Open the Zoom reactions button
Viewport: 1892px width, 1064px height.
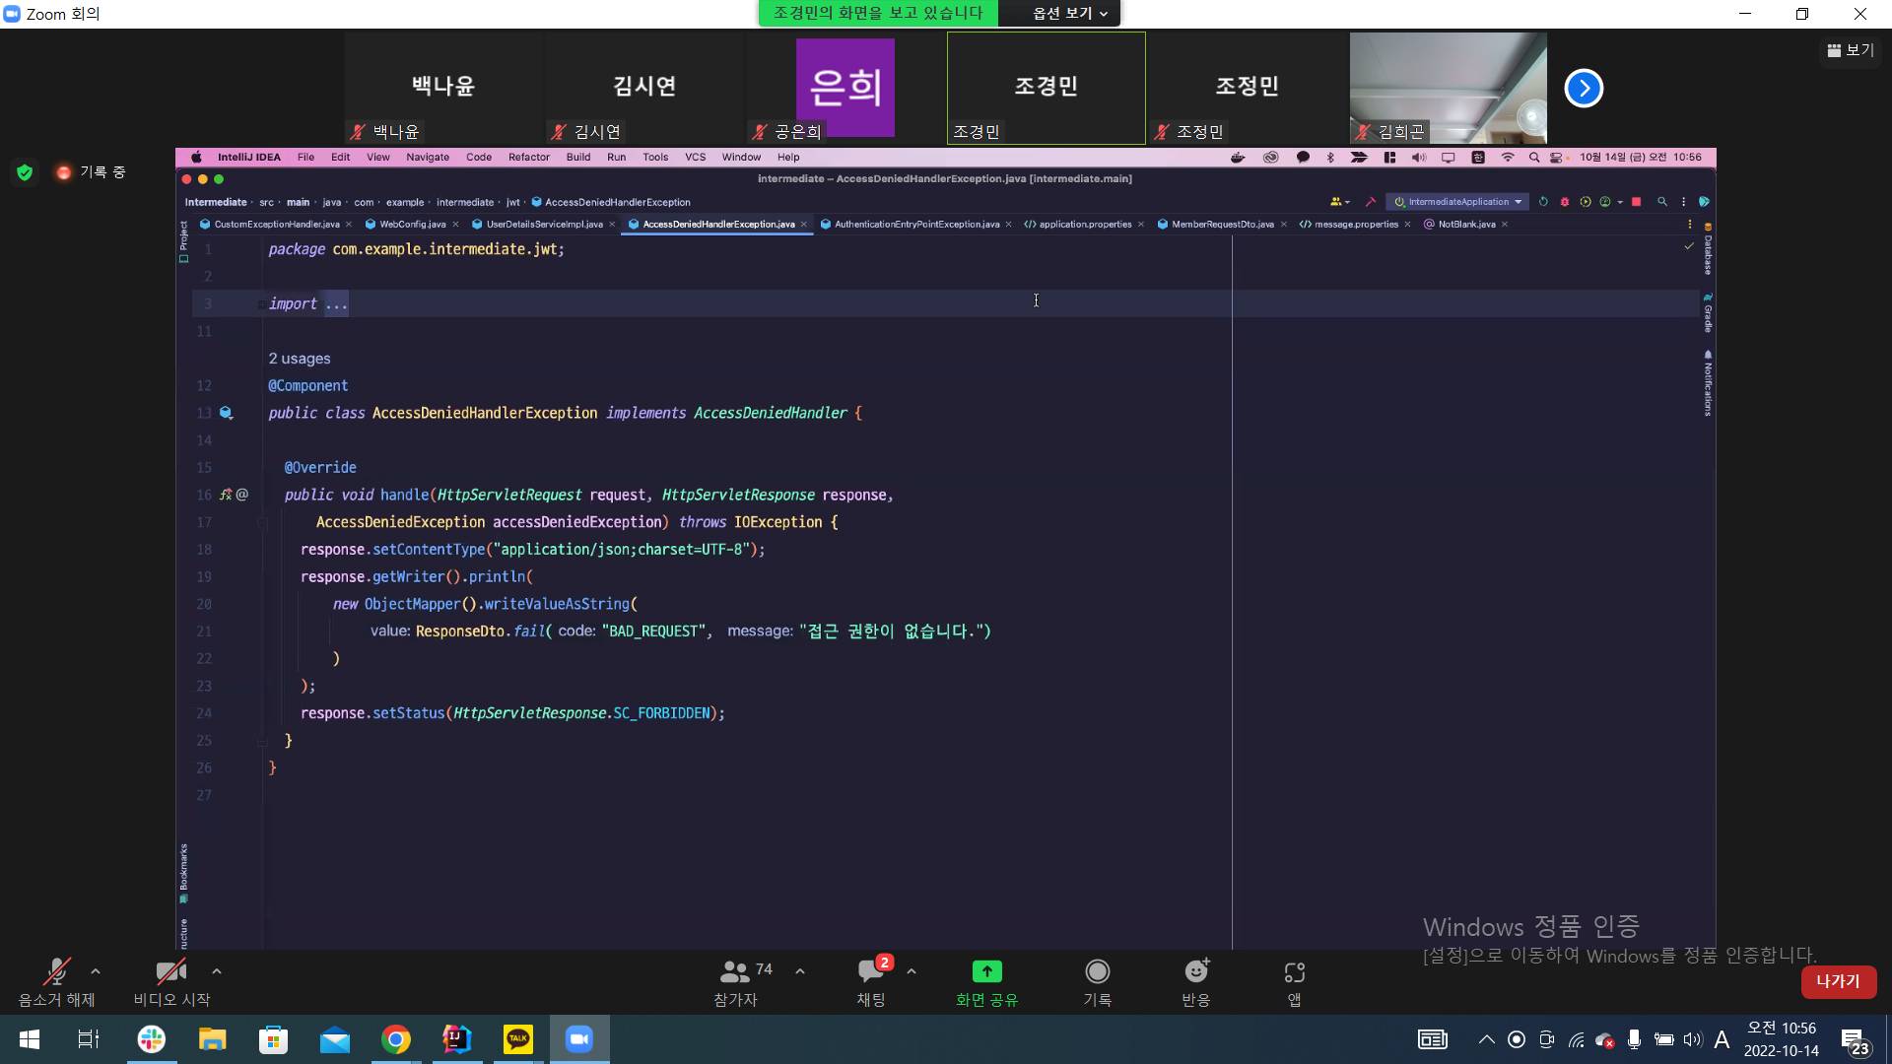pyautogui.click(x=1195, y=972)
